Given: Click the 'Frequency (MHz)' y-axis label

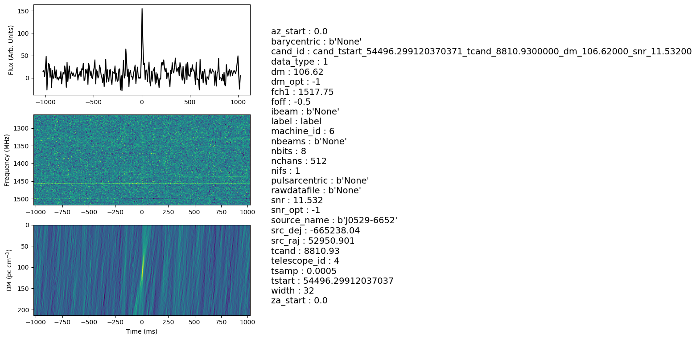Looking at the screenshot, I should (8, 159).
